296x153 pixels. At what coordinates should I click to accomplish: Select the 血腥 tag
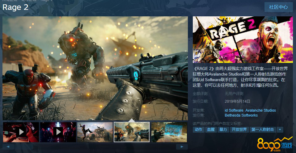[x=211, y=130]
